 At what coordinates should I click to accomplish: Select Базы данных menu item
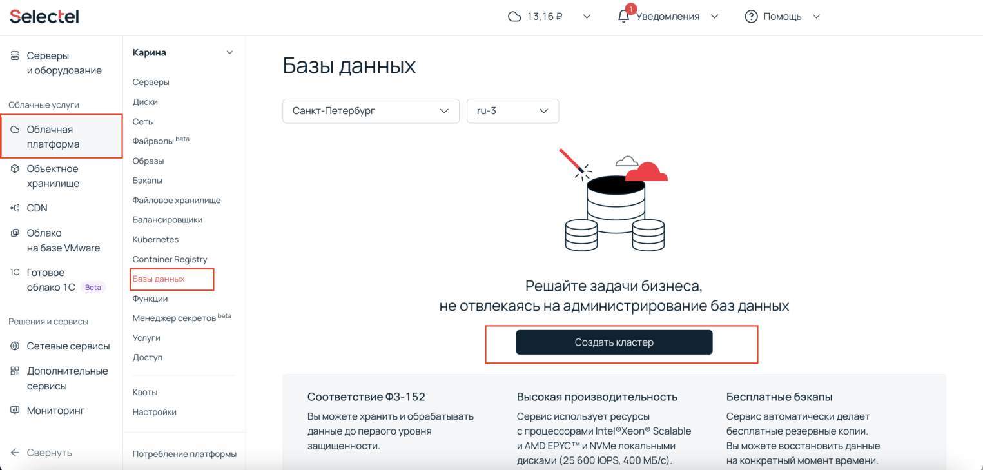[159, 279]
